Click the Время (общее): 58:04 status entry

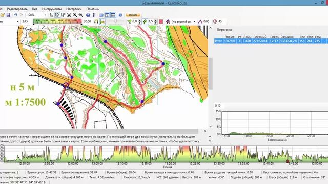click(x=121, y=173)
